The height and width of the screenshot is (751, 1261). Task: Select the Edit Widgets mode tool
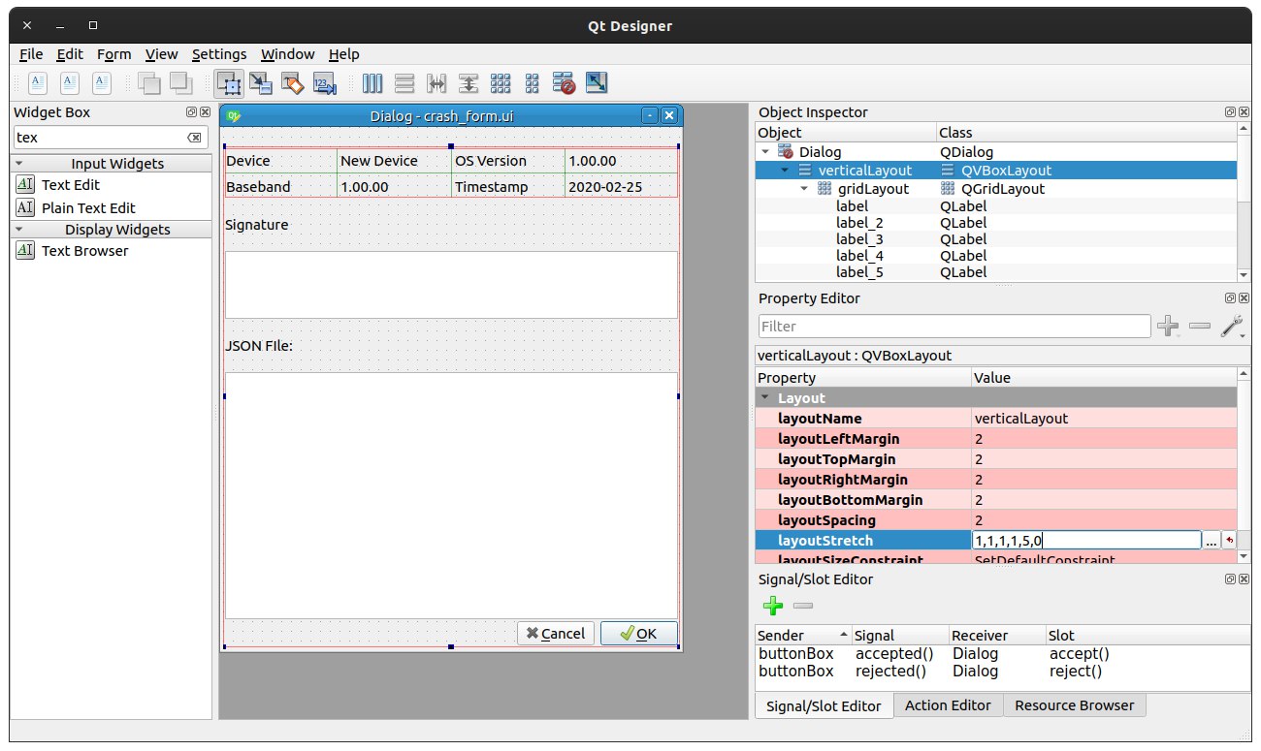click(x=229, y=83)
